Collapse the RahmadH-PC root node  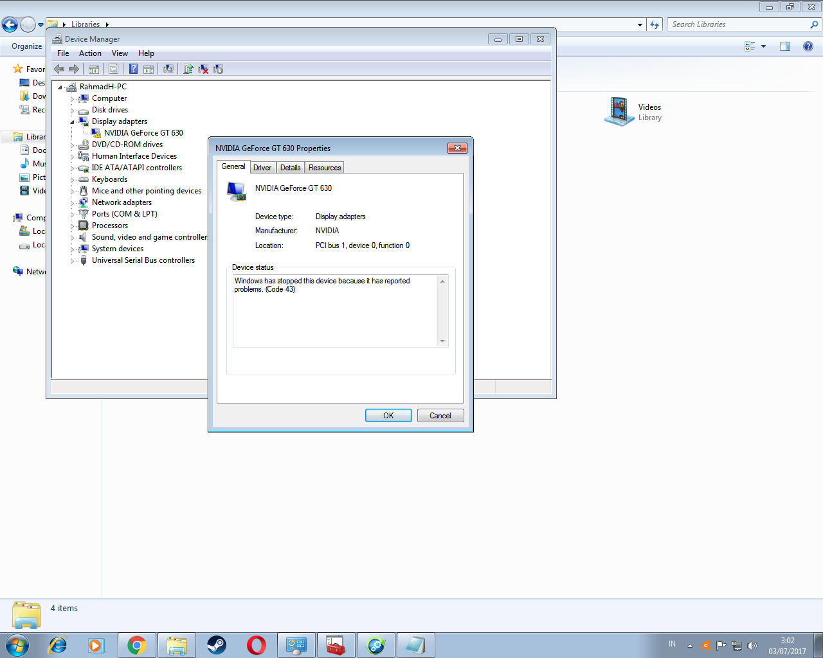point(60,87)
